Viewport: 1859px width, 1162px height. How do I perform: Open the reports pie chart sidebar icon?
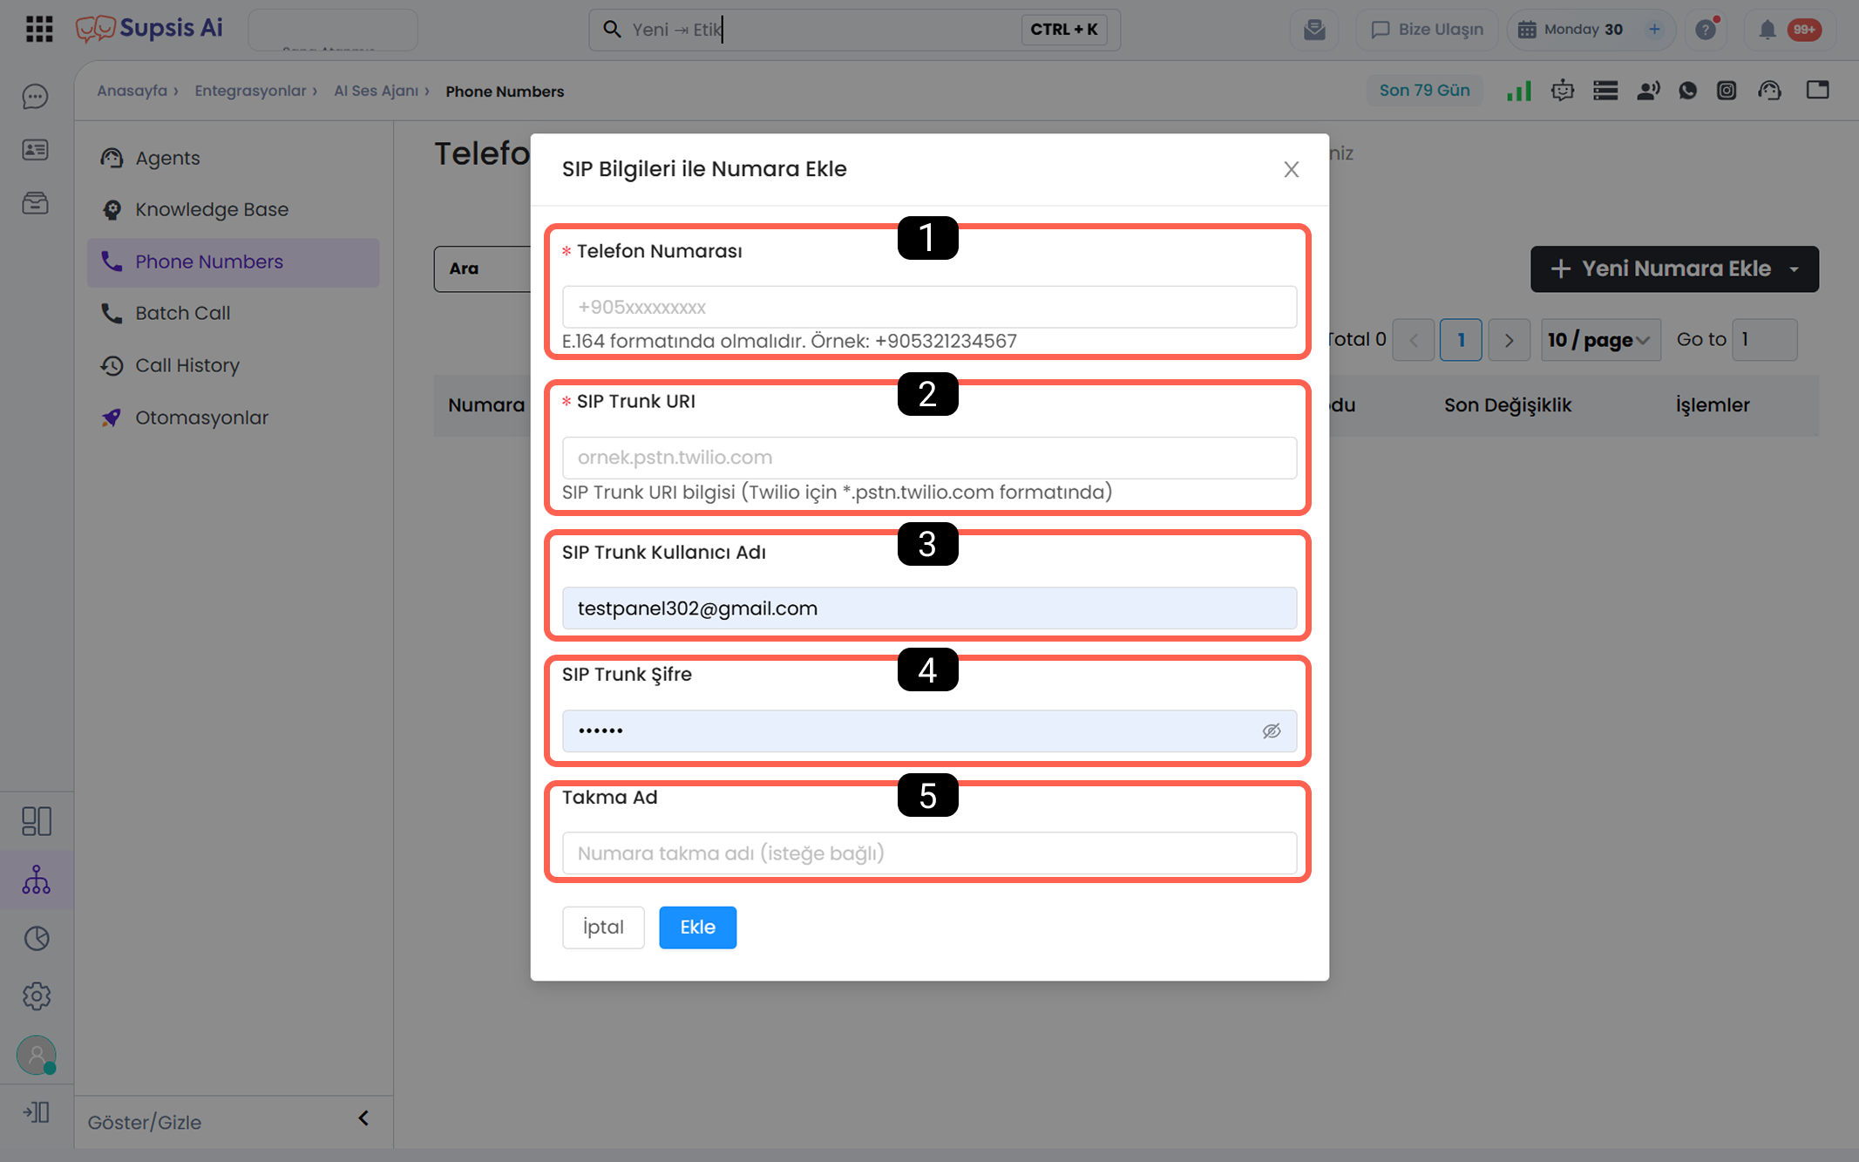[37, 938]
